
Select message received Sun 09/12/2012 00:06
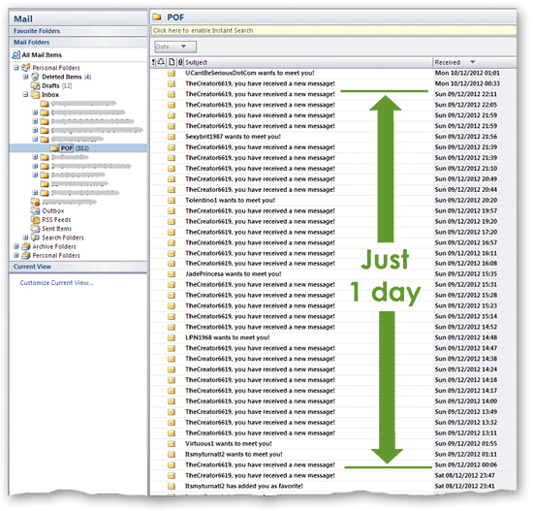point(333,465)
